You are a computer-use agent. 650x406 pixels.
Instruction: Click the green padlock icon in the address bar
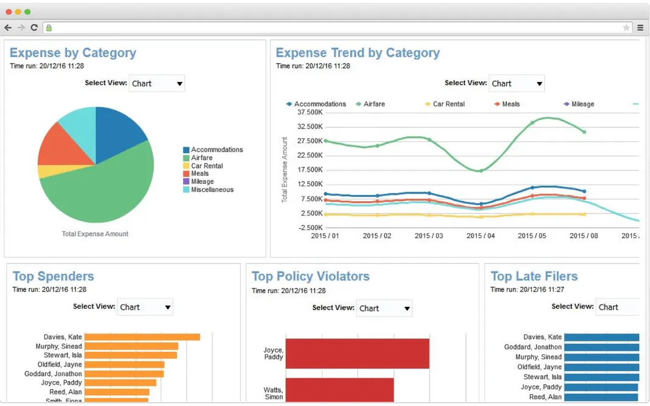[49, 27]
